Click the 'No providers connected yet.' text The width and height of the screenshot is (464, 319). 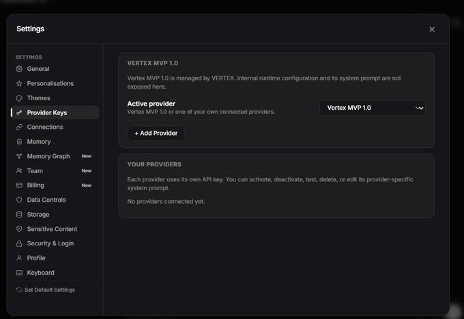166,202
